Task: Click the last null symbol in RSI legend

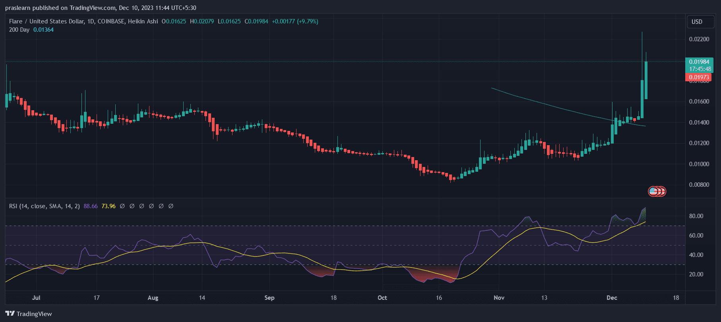Action: [171, 206]
